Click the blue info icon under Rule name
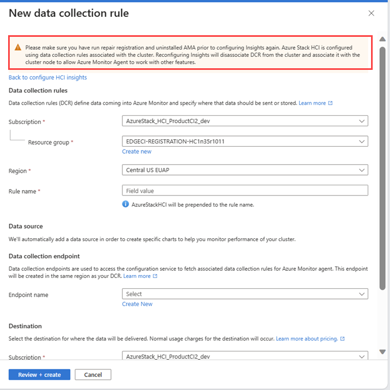Image resolution: width=390 pixels, height=390 pixels. tap(125, 204)
